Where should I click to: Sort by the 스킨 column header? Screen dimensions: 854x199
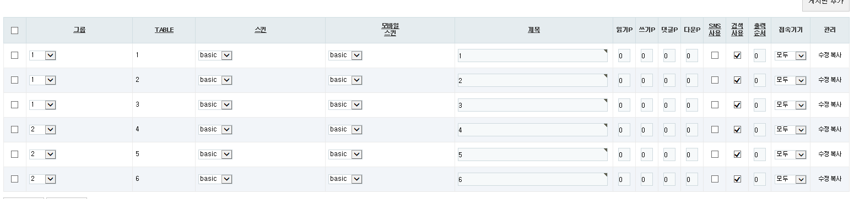point(260,30)
